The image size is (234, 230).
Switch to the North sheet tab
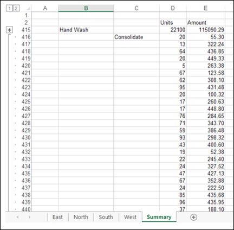pyautogui.click(x=81, y=217)
